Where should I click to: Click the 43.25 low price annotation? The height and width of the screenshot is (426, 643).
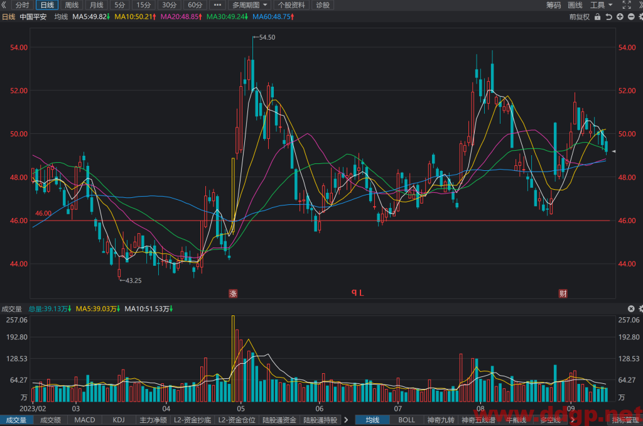[x=133, y=281]
